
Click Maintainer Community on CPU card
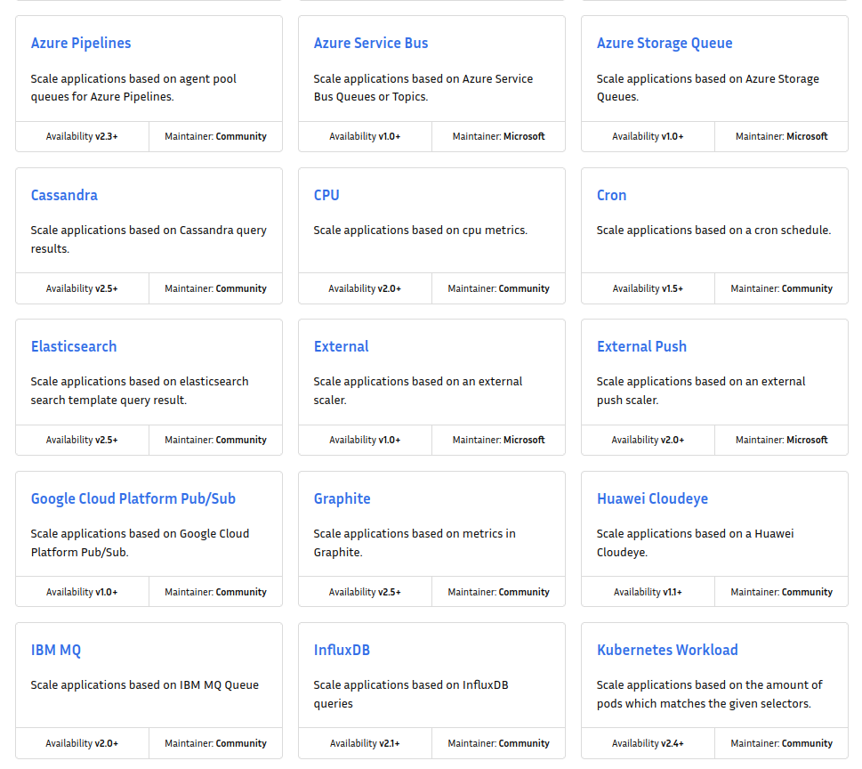tap(499, 288)
